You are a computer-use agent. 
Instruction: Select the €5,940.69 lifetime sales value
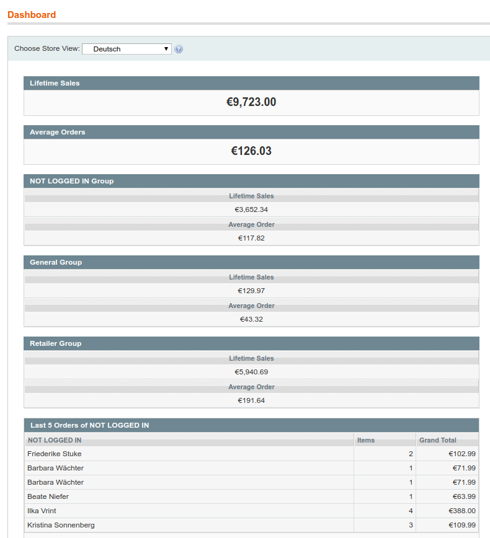click(x=251, y=372)
